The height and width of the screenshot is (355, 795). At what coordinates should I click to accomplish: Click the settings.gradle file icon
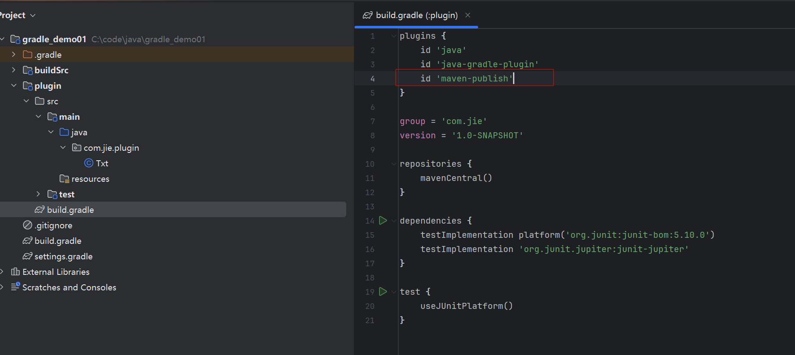pyautogui.click(x=28, y=256)
